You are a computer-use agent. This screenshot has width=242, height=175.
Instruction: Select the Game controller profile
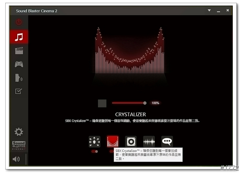(x=19, y=64)
